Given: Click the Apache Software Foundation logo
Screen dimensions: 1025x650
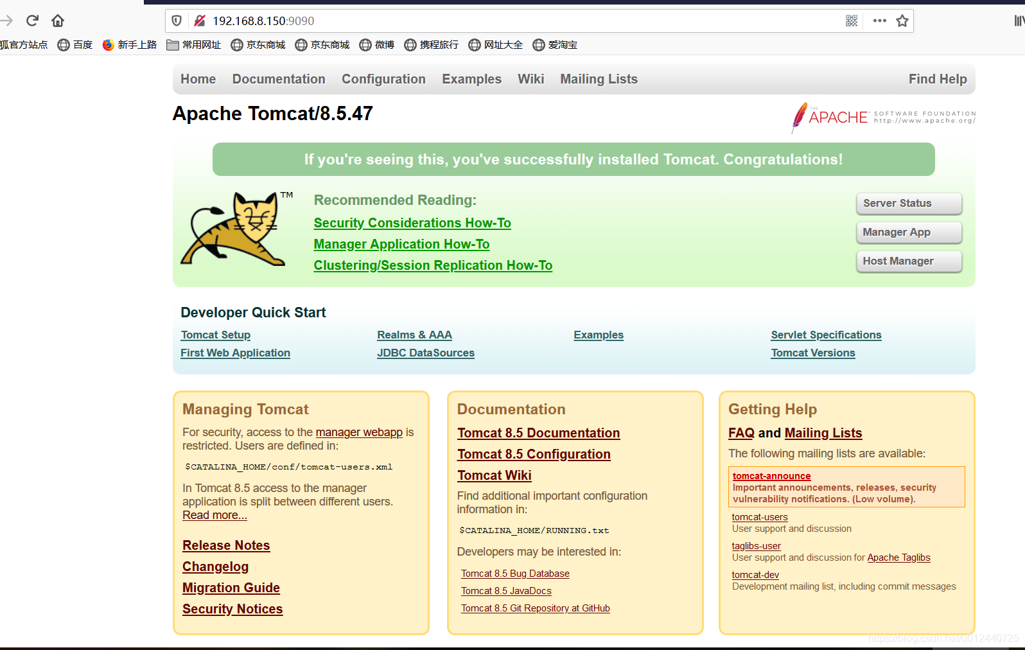Looking at the screenshot, I should pyautogui.click(x=884, y=118).
